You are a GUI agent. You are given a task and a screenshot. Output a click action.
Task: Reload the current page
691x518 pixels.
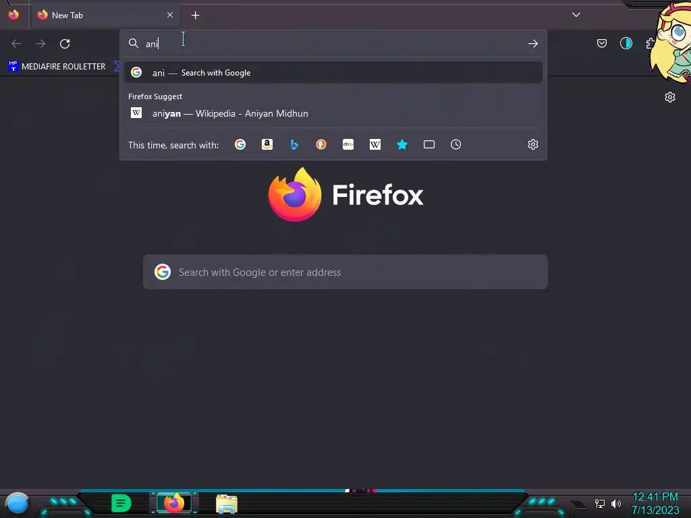pyautogui.click(x=65, y=44)
